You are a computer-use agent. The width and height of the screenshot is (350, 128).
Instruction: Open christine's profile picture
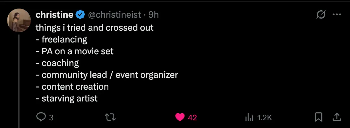(19, 20)
